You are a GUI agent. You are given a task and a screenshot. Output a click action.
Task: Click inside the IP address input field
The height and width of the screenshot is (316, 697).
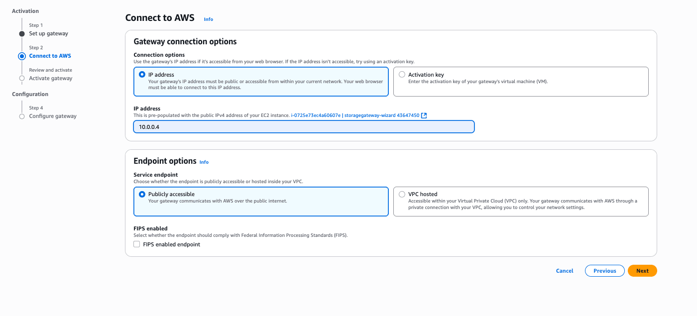coord(303,126)
